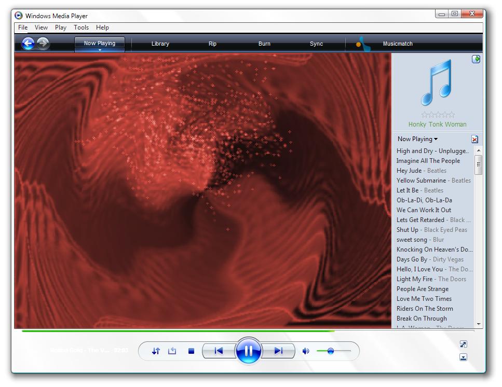Screen dimensions: 502x387
Task: Toggle repeat mode
Action: coord(172,351)
